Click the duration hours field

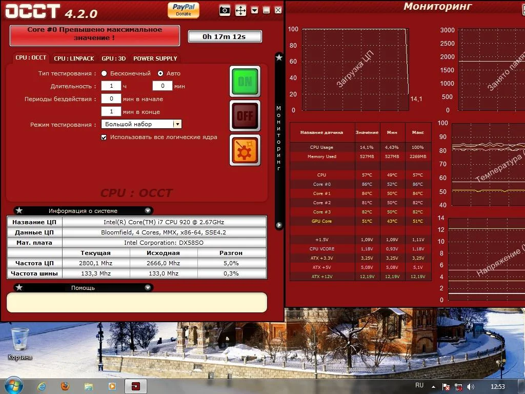(111, 86)
